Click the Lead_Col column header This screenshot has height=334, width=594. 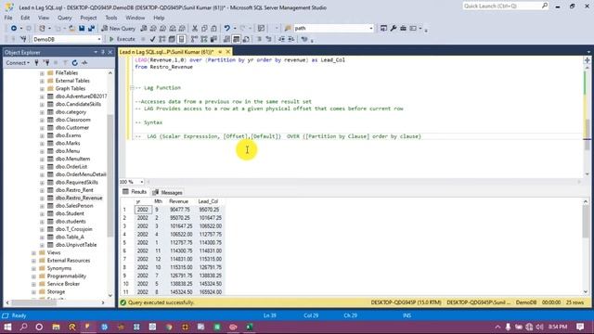pyautogui.click(x=208, y=201)
